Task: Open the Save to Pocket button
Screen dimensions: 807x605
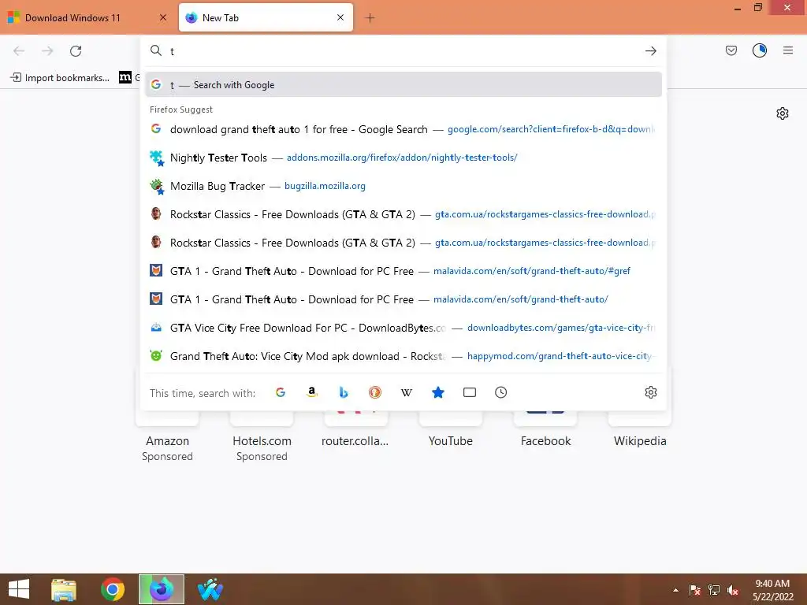Action: [731, 50]
